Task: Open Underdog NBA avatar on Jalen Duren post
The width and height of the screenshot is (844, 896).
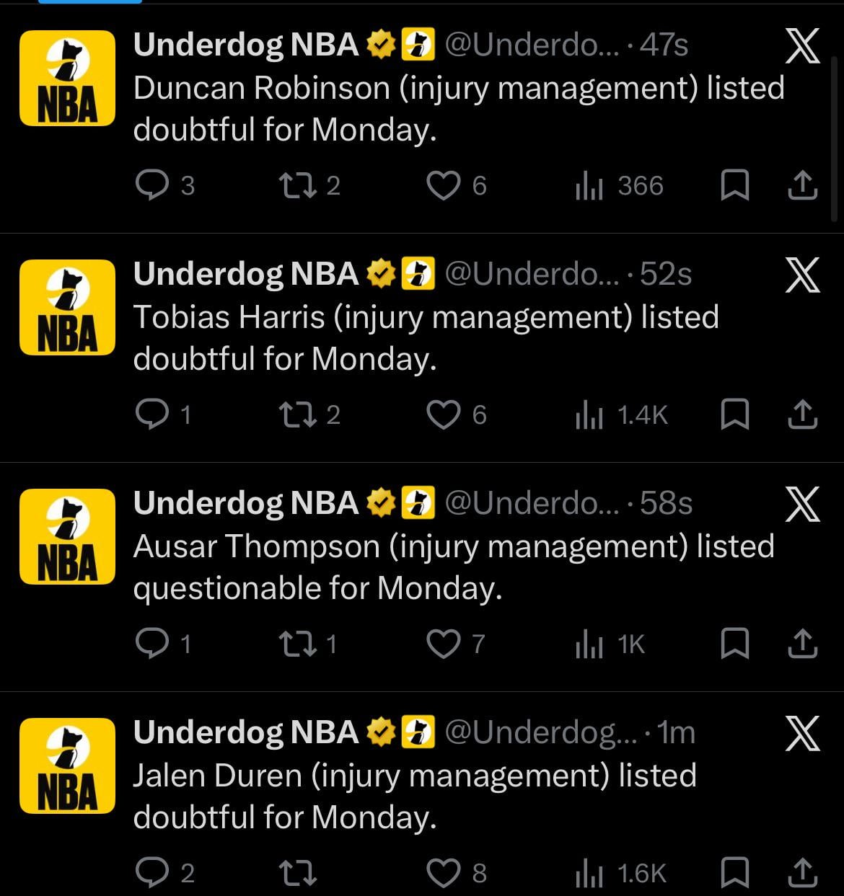Action: [67, 766]
